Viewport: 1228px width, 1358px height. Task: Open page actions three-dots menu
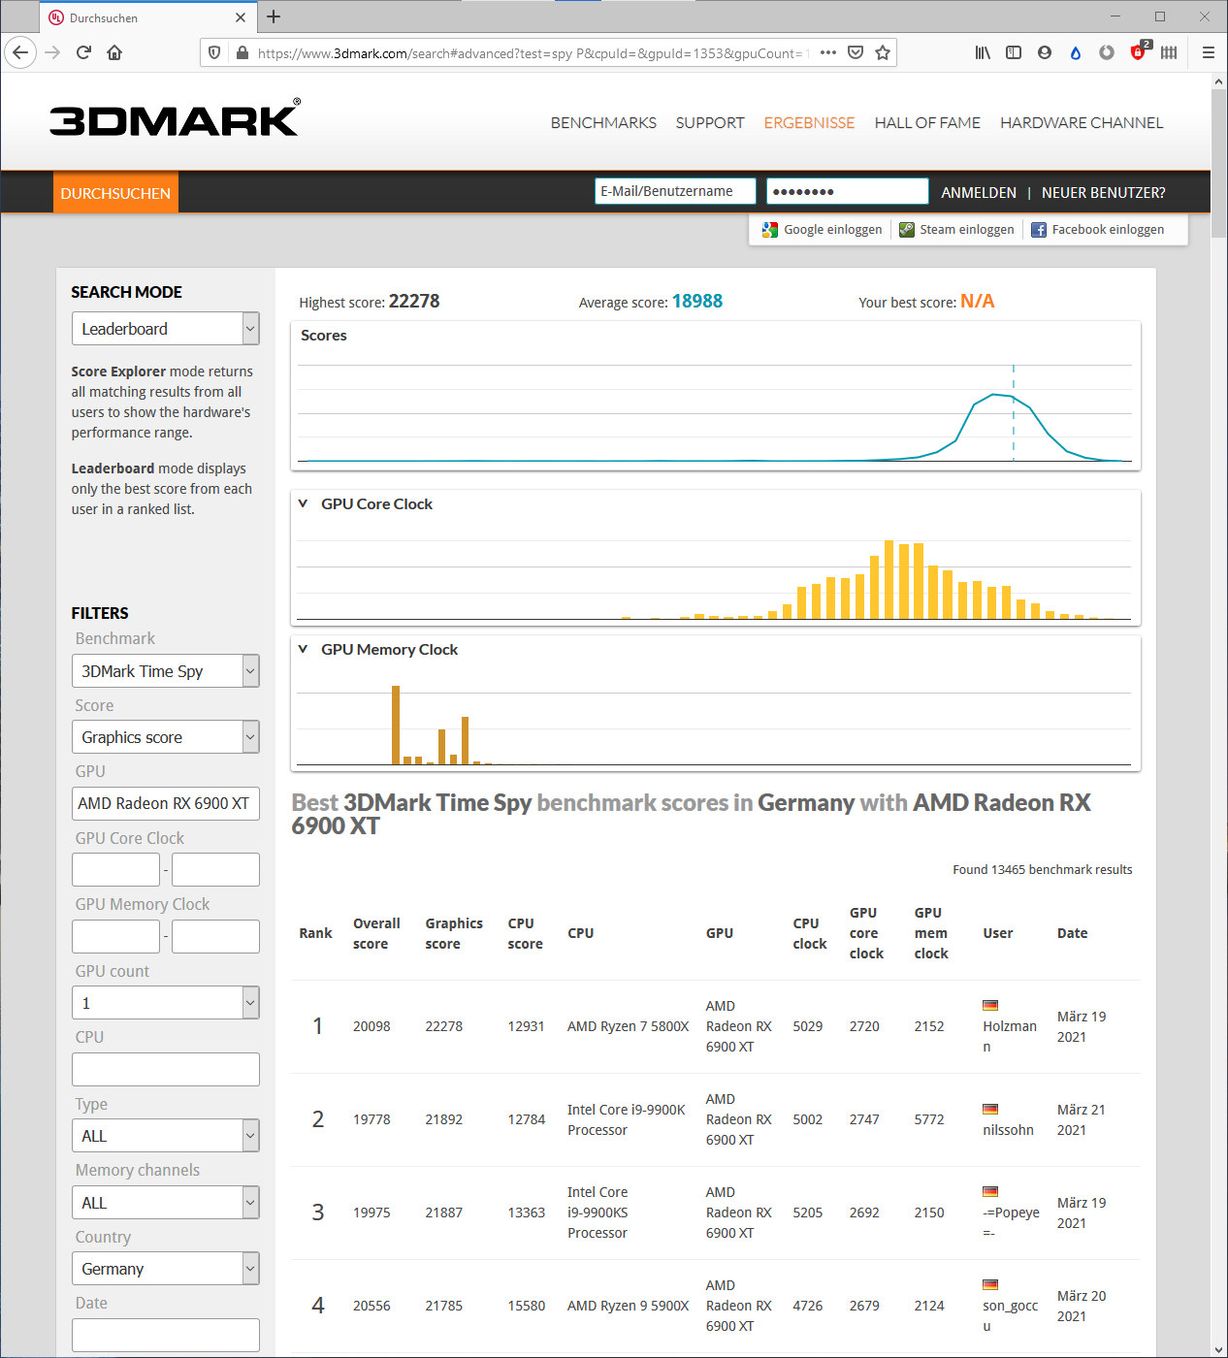tap(828, 52)
